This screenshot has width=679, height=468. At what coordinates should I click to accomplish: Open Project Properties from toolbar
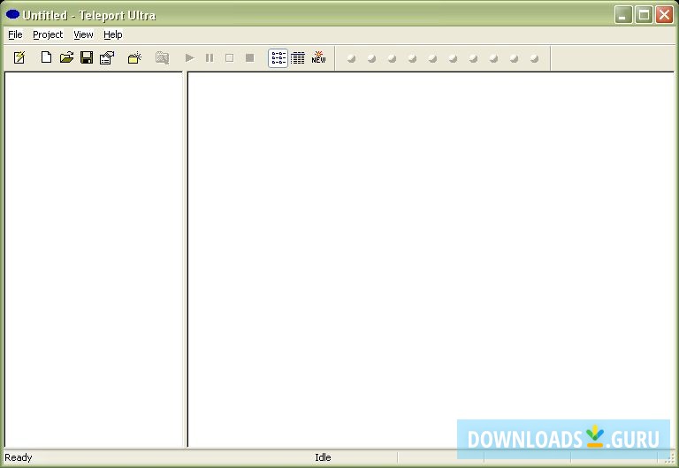point(107,57)
